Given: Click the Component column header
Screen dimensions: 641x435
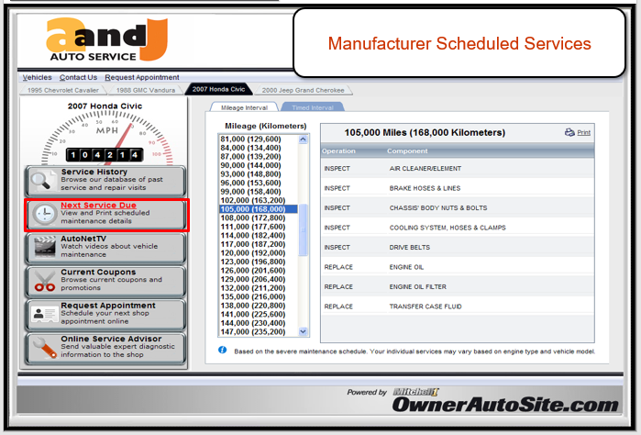Looking at the screenshot, I should click(407, 151).
